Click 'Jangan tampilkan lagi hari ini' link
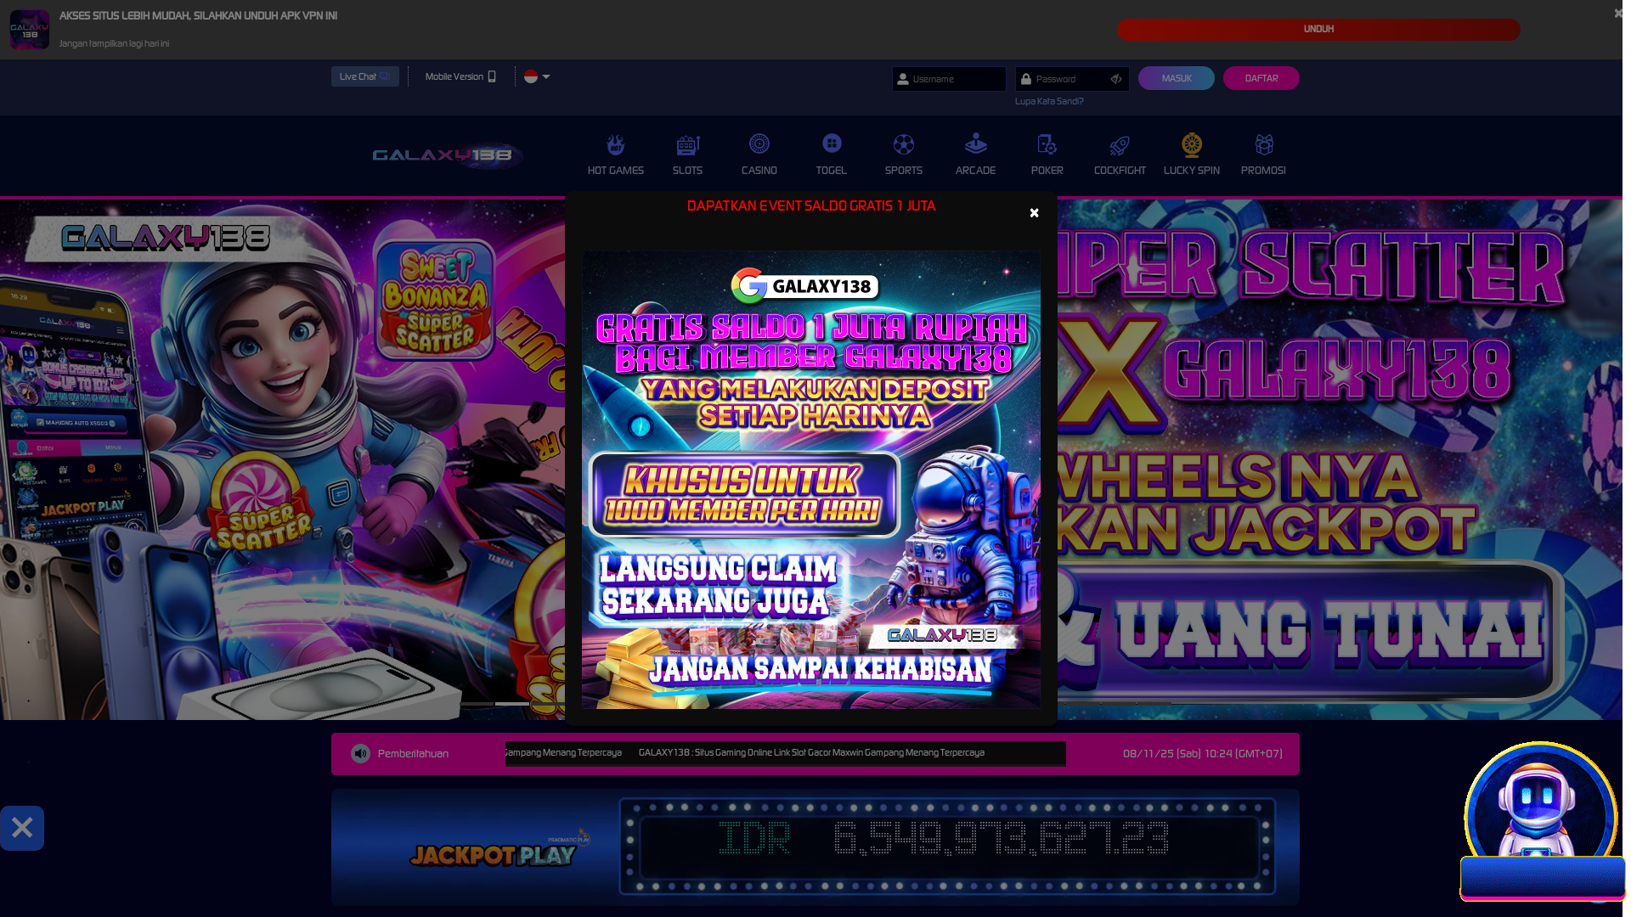This screenshot has width=1631, height=917. [114, 43]
